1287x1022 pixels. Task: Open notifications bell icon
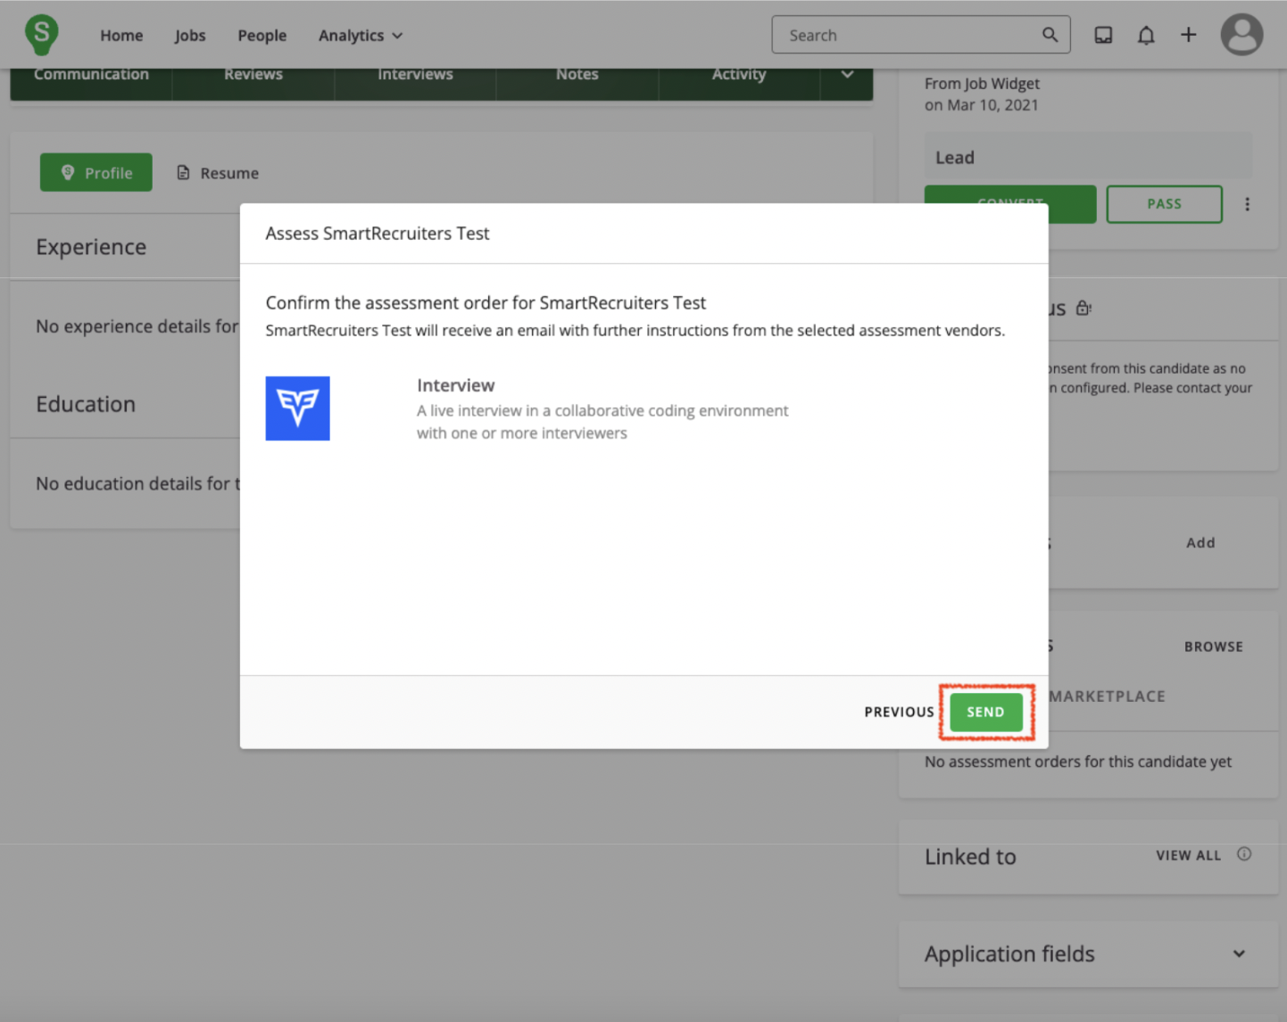coord(1146,35)
